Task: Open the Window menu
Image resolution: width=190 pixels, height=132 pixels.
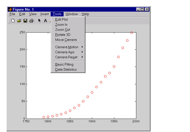Action: pos(72,14)
